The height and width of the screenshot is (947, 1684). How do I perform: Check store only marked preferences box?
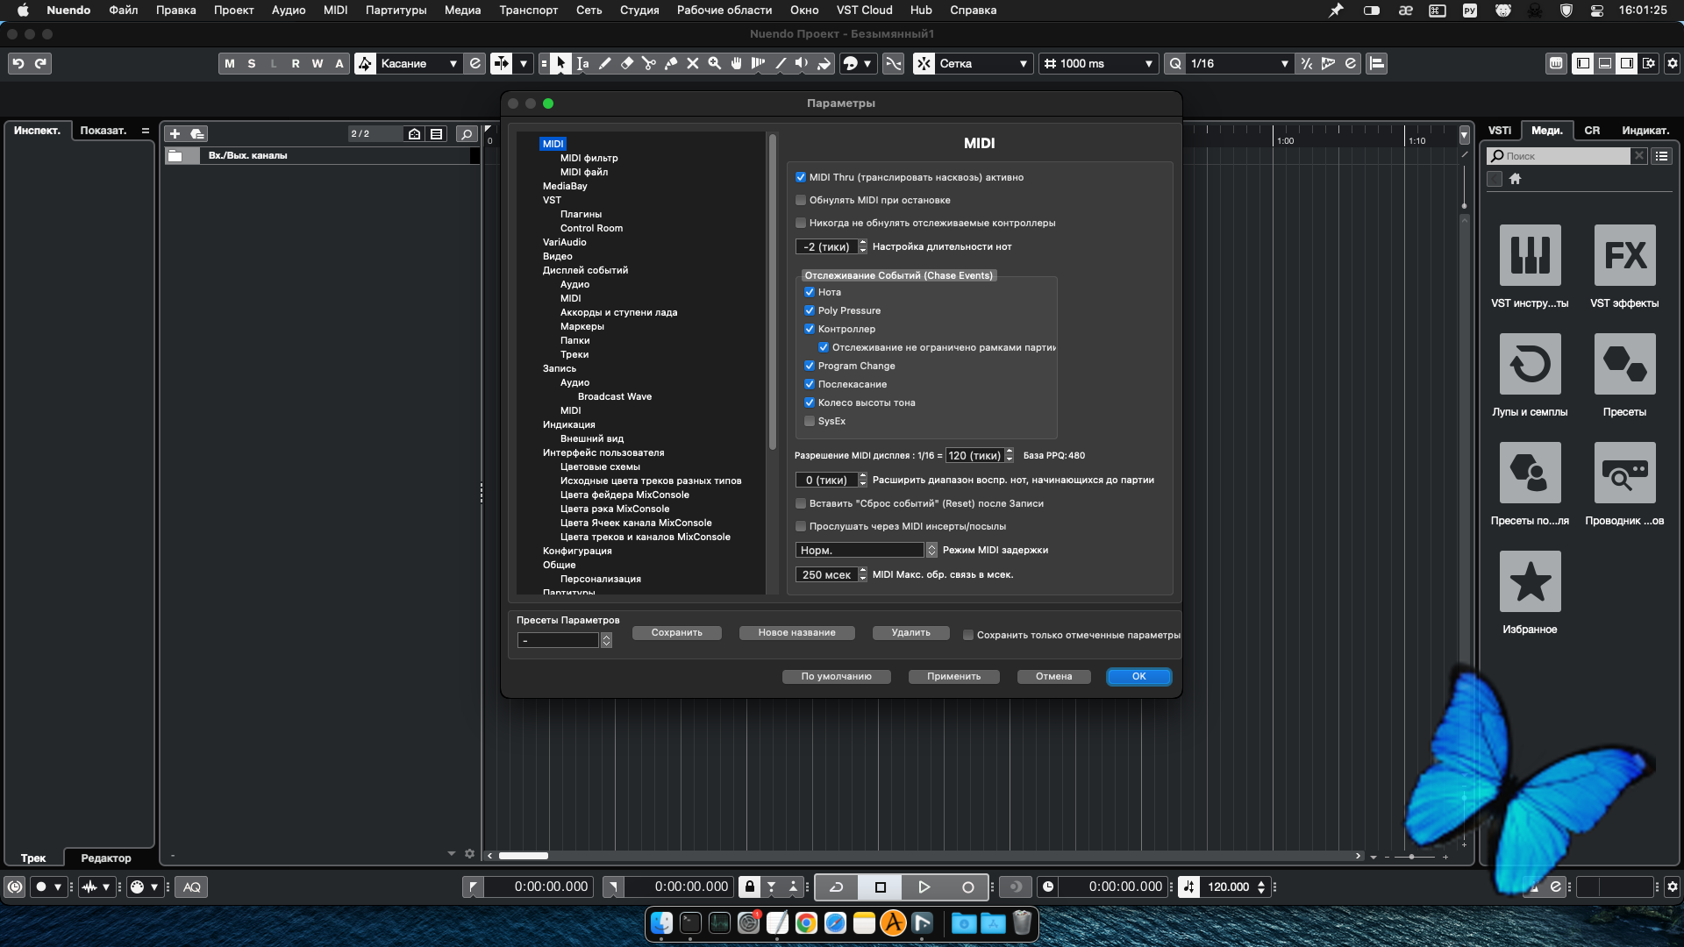tap(968, 635)
